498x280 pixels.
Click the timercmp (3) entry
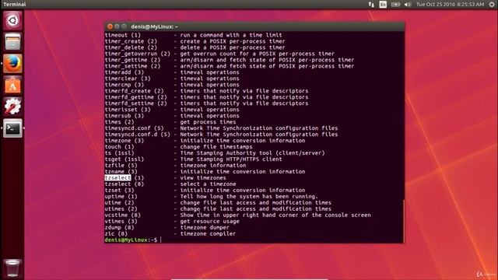coord(124,85)
